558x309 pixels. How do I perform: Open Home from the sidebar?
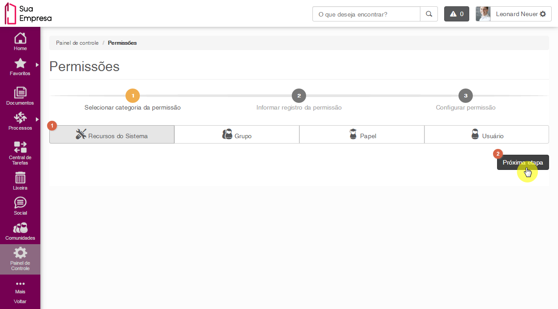coord(20,41)
